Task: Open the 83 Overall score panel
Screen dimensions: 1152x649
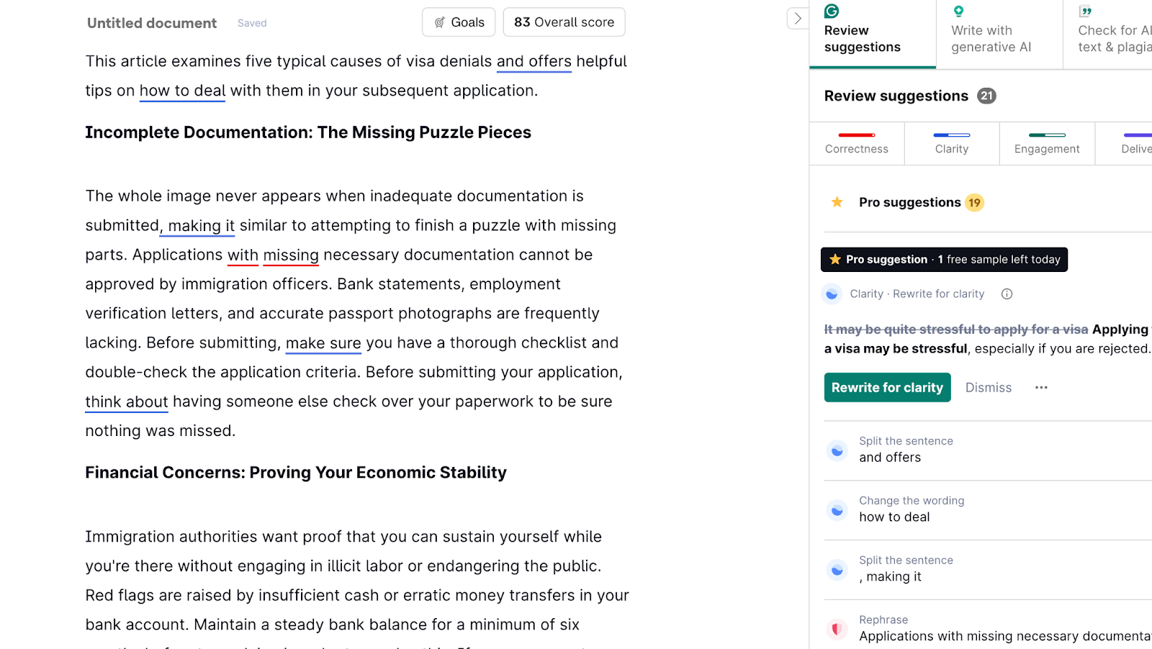Action: click(x=564, y=22)
